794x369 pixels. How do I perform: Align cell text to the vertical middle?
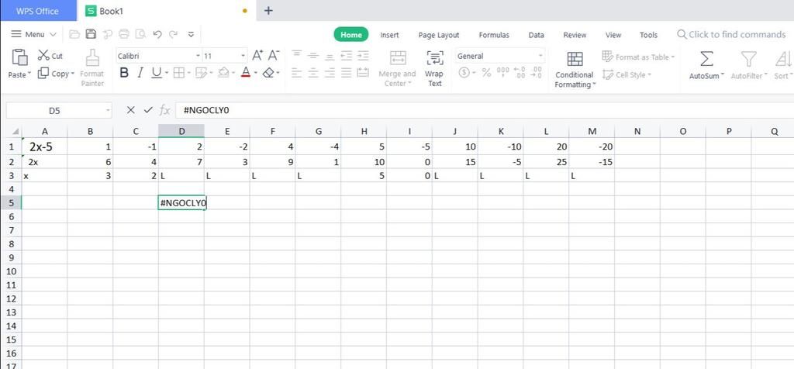pyautogui.click(x=313, y=56)
